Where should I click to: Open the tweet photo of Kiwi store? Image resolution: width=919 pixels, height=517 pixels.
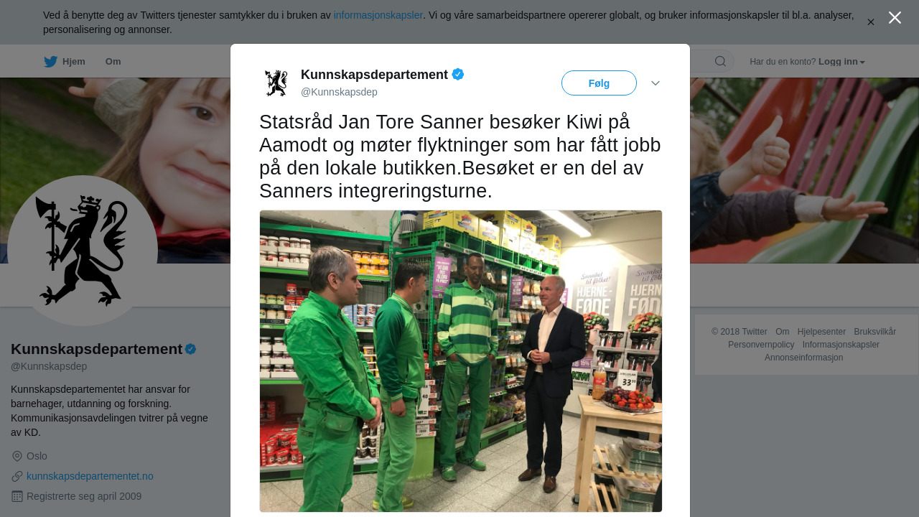[461, 361]
